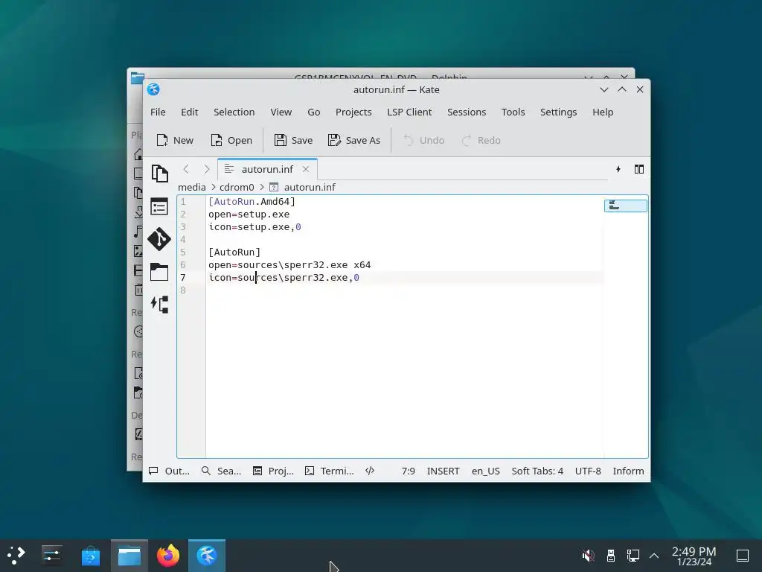This screenshot has height=572, width=762.
Task: Open the LSP Client menu
Action: (x=409, y=112)
